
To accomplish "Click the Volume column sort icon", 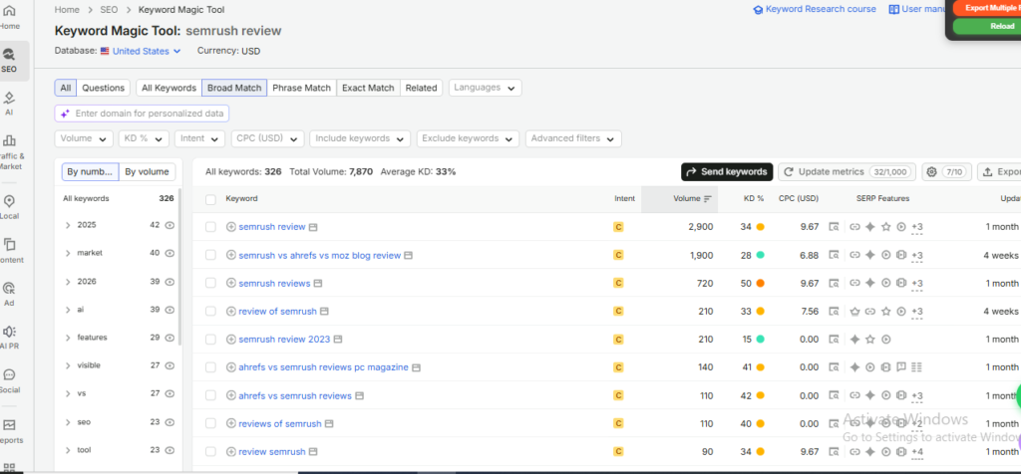I will point(708,199).
